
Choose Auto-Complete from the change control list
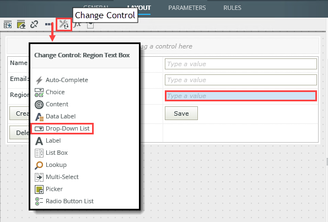click(62, 80)
